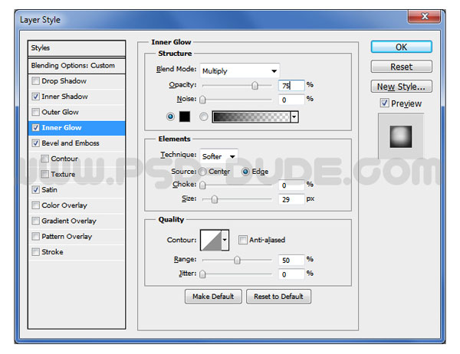Enable the Gradient Overlay checkbox
Screen dimensions: 460x354
pos(35,221)
